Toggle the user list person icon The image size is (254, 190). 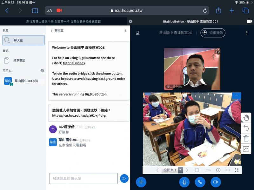point(138,33)
